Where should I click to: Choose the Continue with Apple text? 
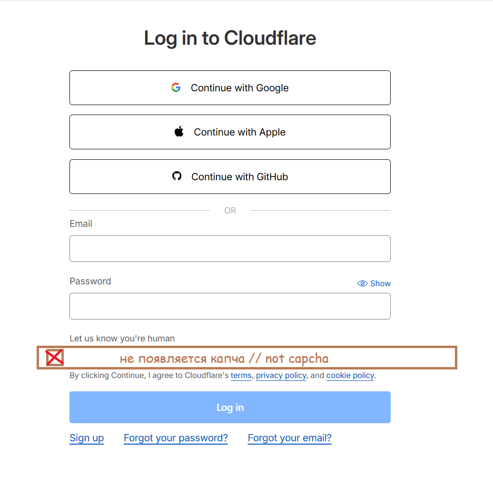click(239, 132)
